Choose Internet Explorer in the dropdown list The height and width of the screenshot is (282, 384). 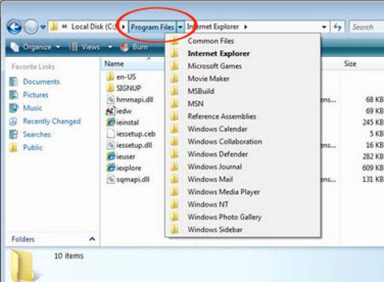point(243,53)
